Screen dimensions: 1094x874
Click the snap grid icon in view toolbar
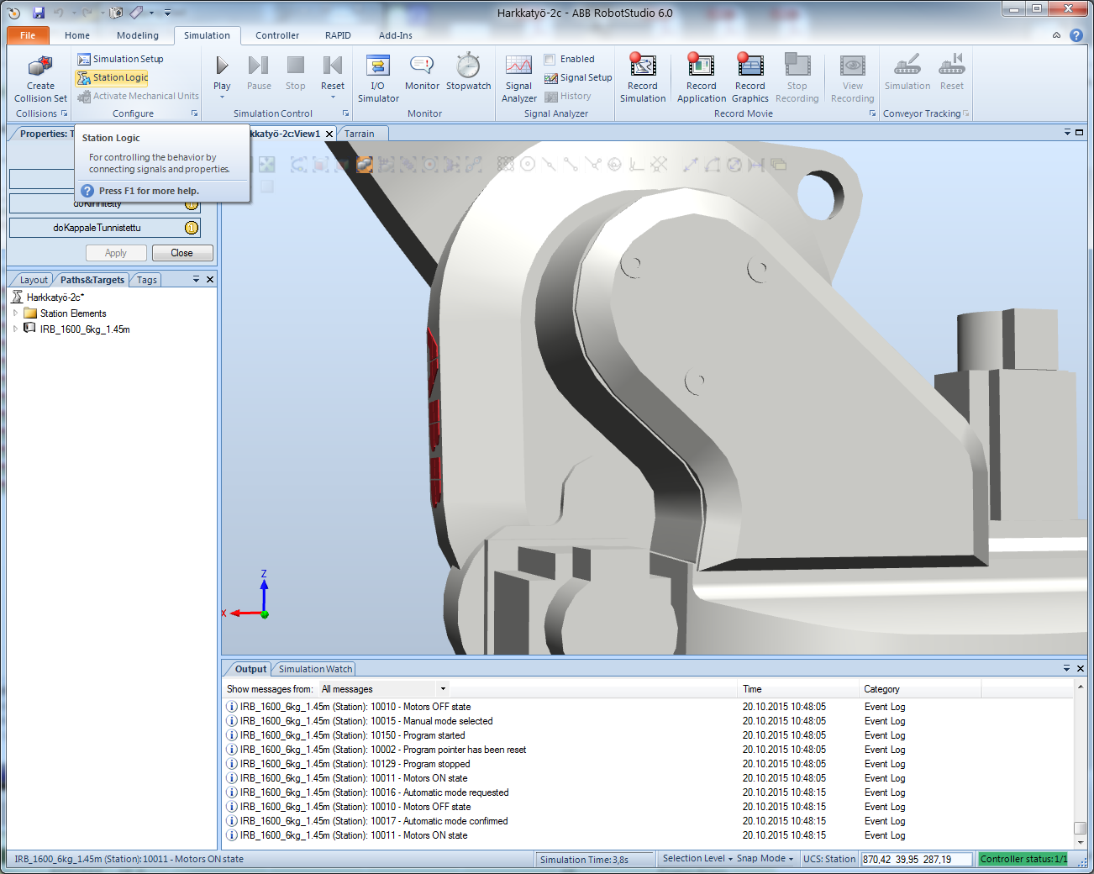[x=506, y=165]
